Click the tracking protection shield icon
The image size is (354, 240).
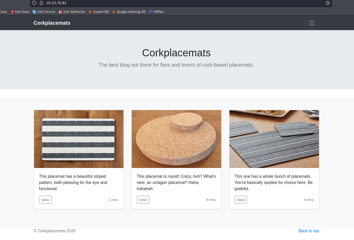(34, 3)
